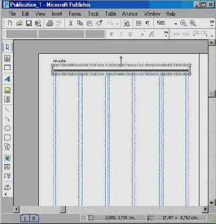Select the pointer Select Objects tool
This screenshot has width=216, height=224.
7,47
